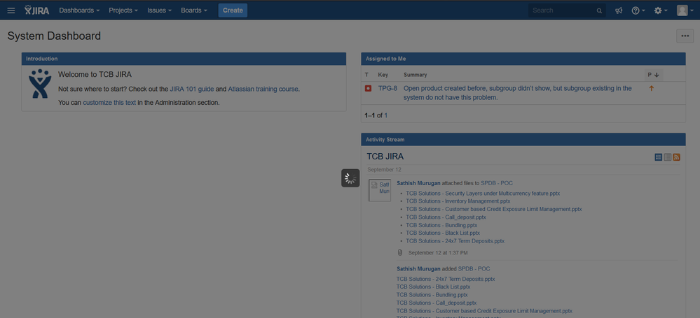The image size is (700, 318).
Task: Open bulleted Bundling.pptx attachment
Action: [x=441, y=225]
